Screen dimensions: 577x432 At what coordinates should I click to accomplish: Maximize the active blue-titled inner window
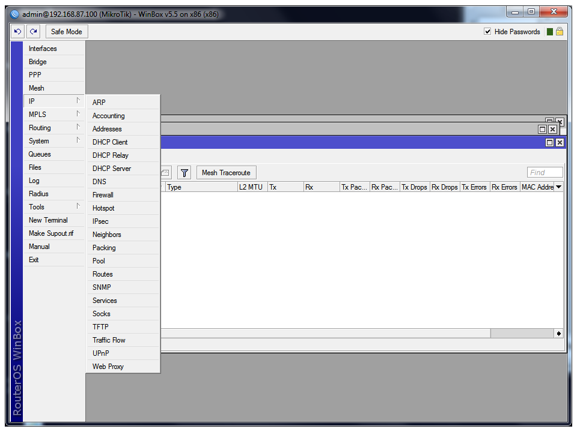tap(549, 143)
